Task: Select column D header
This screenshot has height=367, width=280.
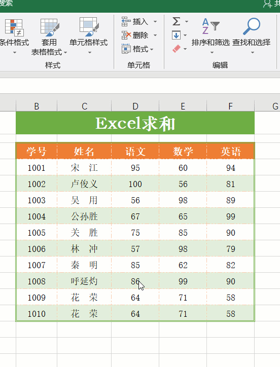Action: (x=135, y=106)
